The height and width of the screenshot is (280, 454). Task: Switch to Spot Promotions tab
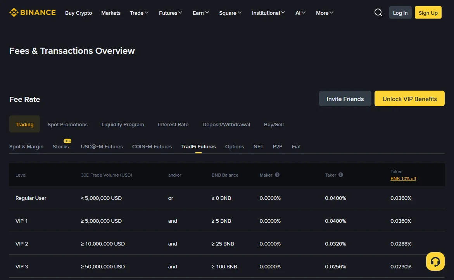coord(67,124)
